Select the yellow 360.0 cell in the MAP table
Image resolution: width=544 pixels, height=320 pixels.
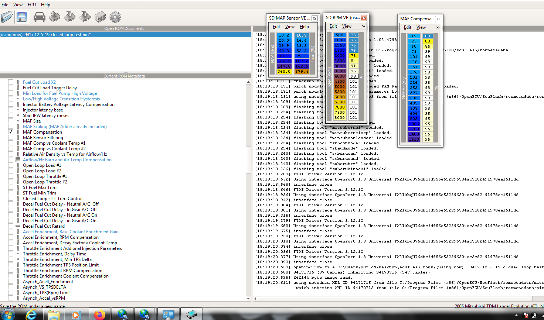(x=284, y=72)
